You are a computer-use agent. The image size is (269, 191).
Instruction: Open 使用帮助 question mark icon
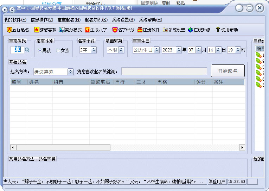(218, 30)
